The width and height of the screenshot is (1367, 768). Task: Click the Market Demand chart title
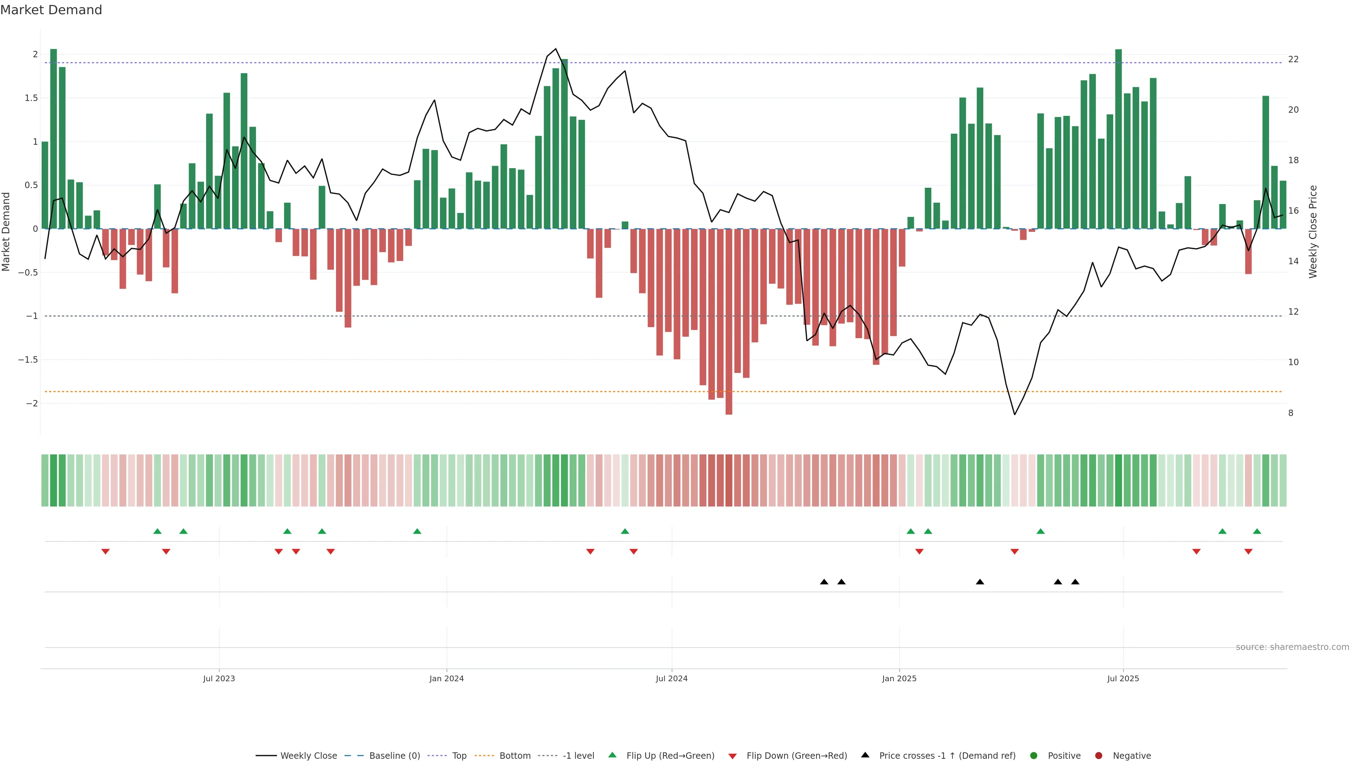pos(51,10)
